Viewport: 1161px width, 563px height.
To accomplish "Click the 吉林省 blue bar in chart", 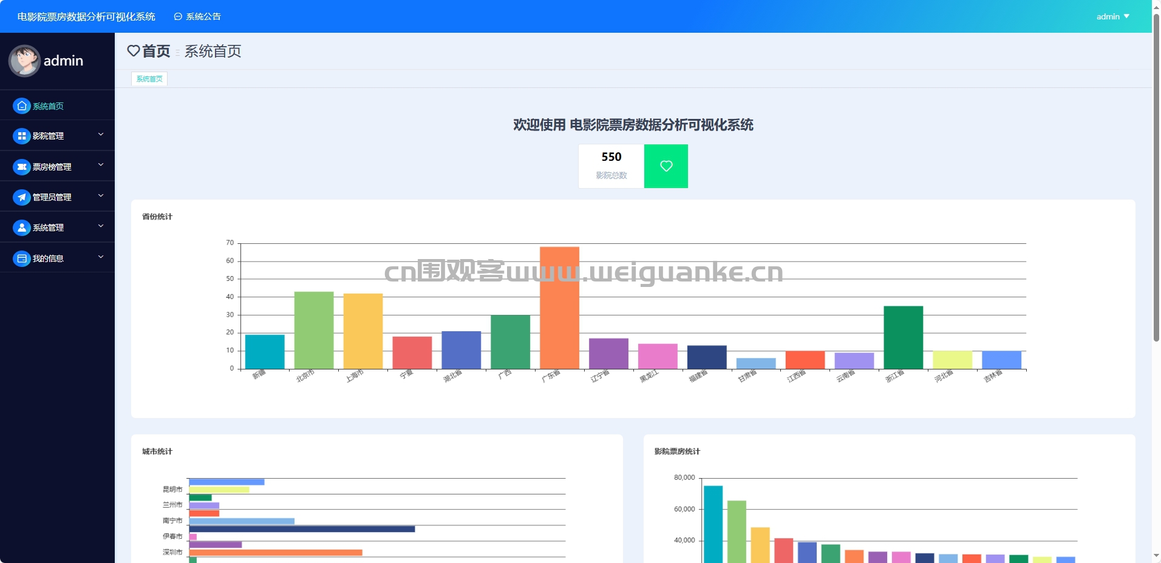I will point(1001,360).
